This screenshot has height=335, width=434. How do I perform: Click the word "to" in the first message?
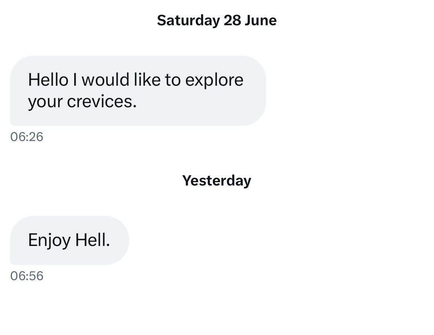tap(172, 80)
